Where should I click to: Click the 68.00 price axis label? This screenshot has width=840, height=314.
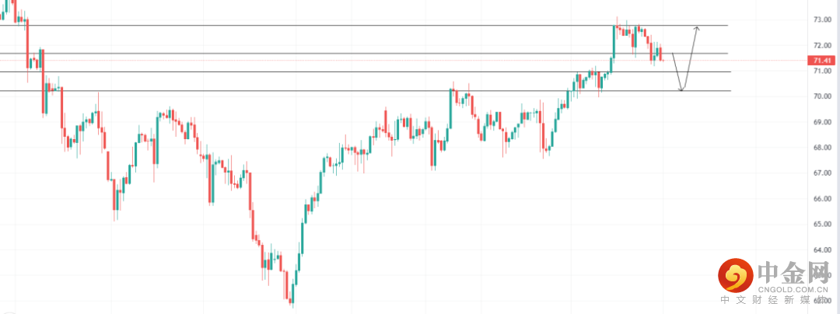(x=822, y=148)
